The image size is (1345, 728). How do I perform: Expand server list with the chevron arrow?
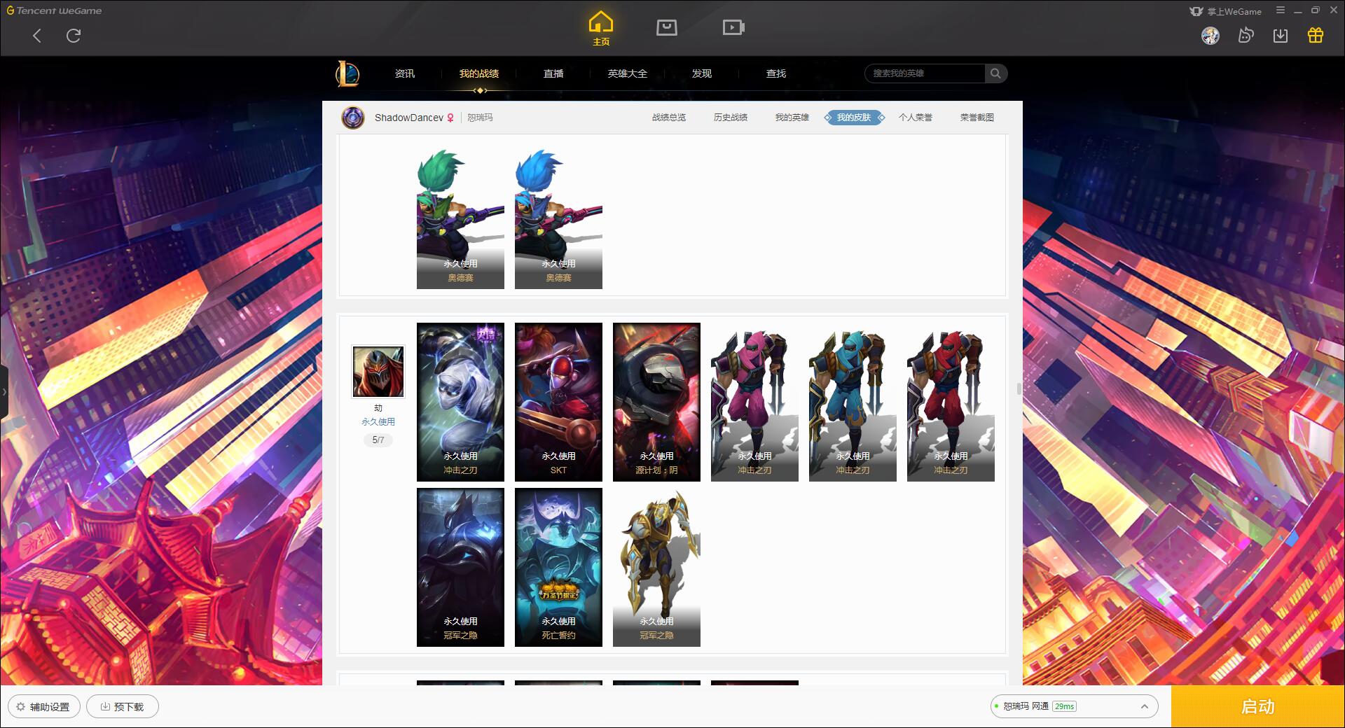point(1145,707)
